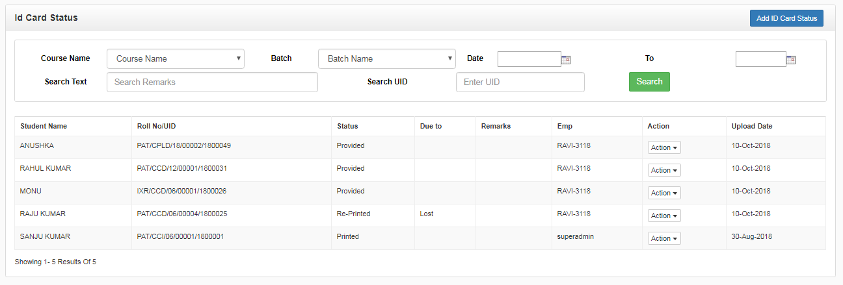Open Action dropdown for ANUSHKA
This screenshot has width=843, height=285.
pyautogui.click(x=664, y=147)
